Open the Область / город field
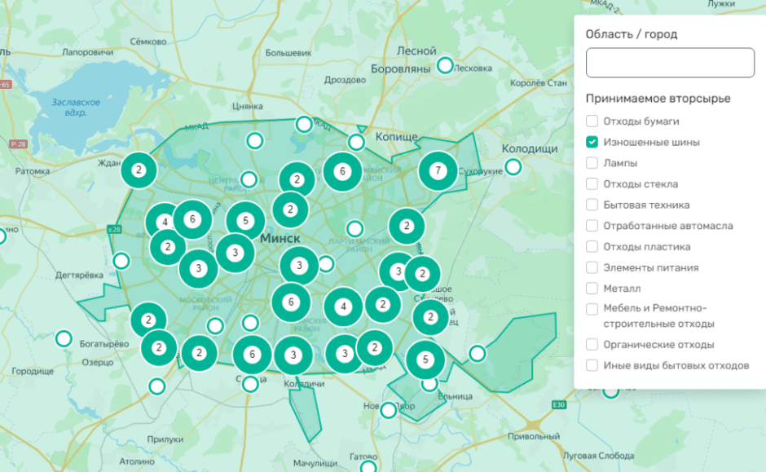This screenshot has height=472, width=766. (x=670, y=63)
